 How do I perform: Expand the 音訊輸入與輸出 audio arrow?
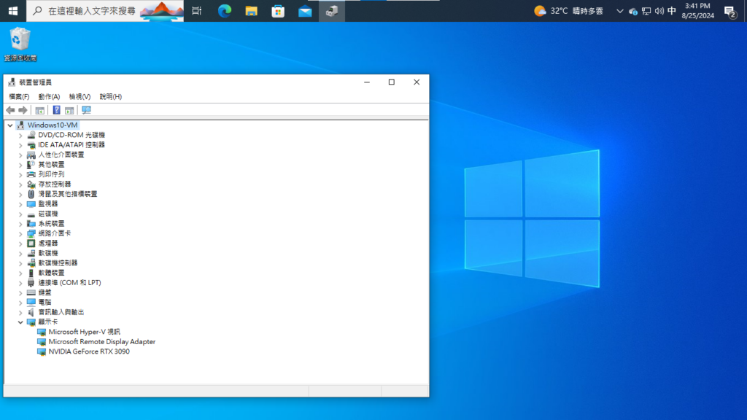coord(20,312)
